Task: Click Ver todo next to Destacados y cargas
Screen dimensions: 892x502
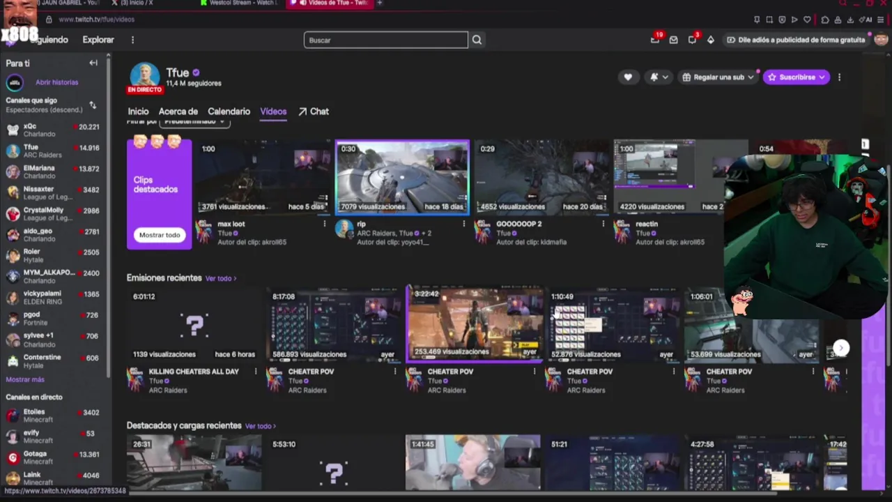Action: click(260, 426)
